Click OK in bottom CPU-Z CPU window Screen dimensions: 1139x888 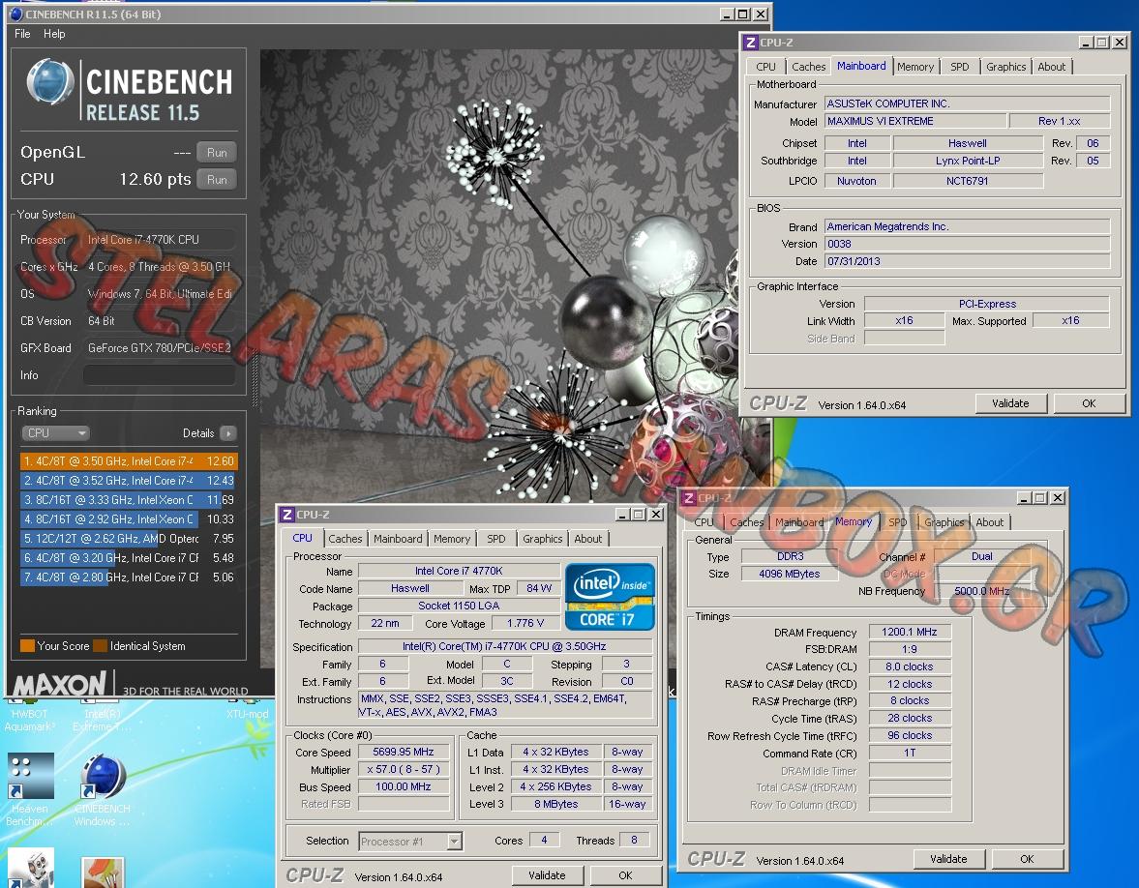[x=625, y=875]
